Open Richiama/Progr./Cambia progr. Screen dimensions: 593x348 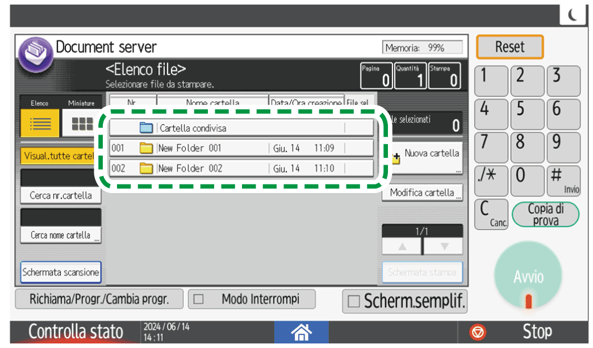(99, 299)
